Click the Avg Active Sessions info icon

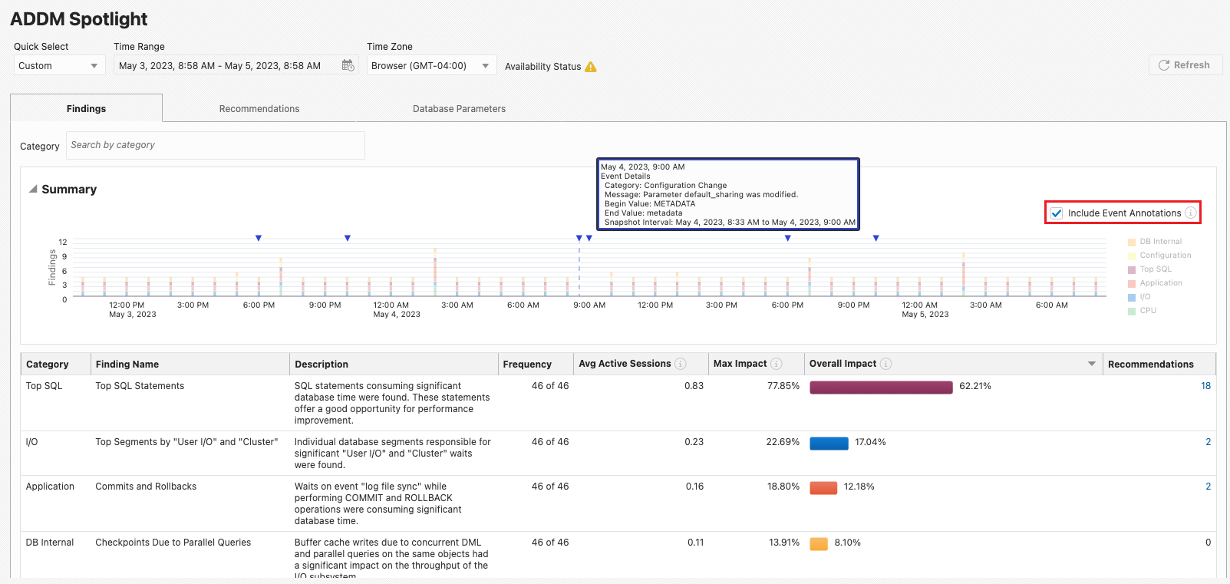pyautogui.click(x=680, y=364)
